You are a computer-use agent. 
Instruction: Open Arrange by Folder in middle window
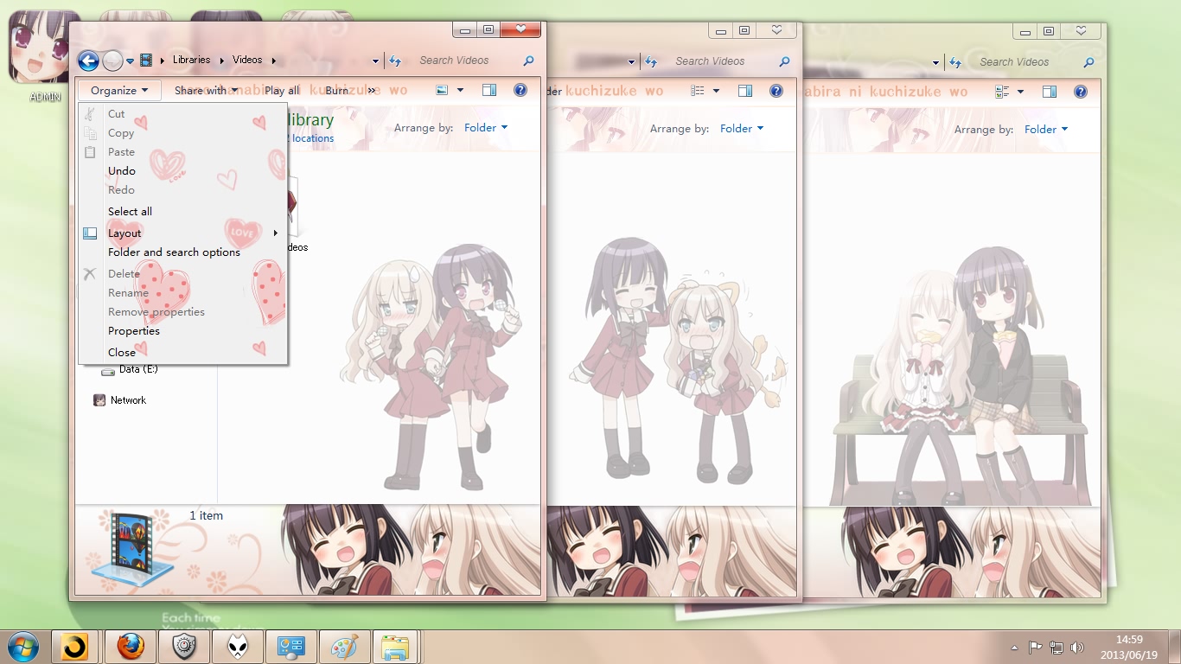742,128
